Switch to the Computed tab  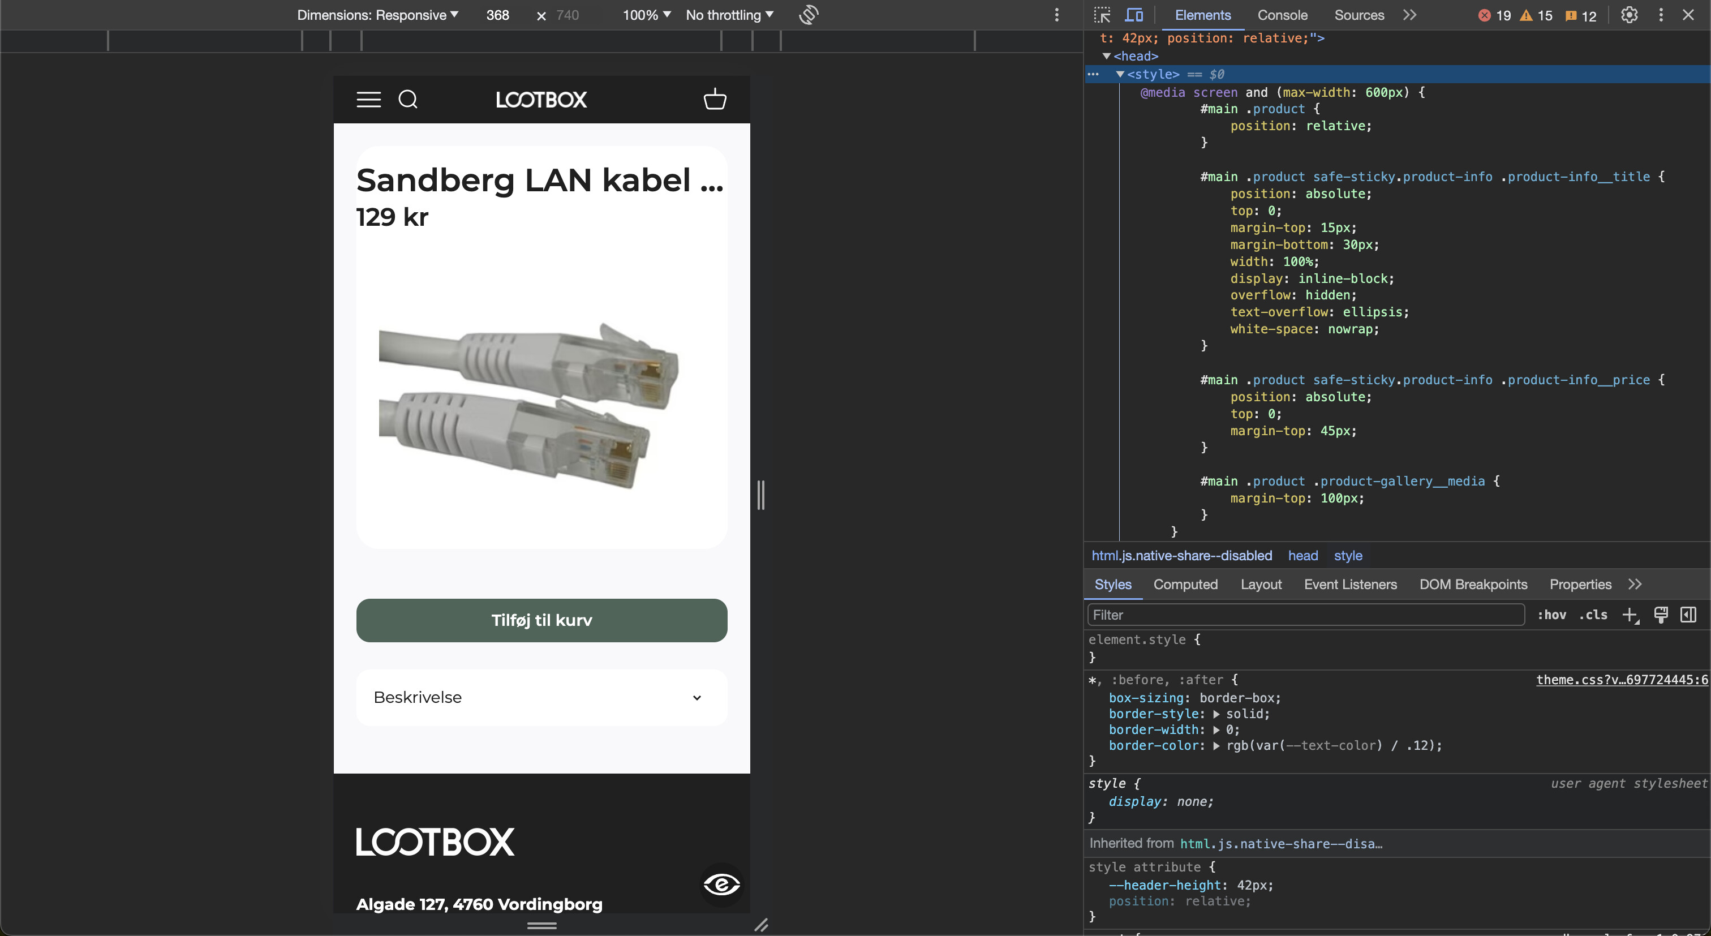click(1185, 585)
